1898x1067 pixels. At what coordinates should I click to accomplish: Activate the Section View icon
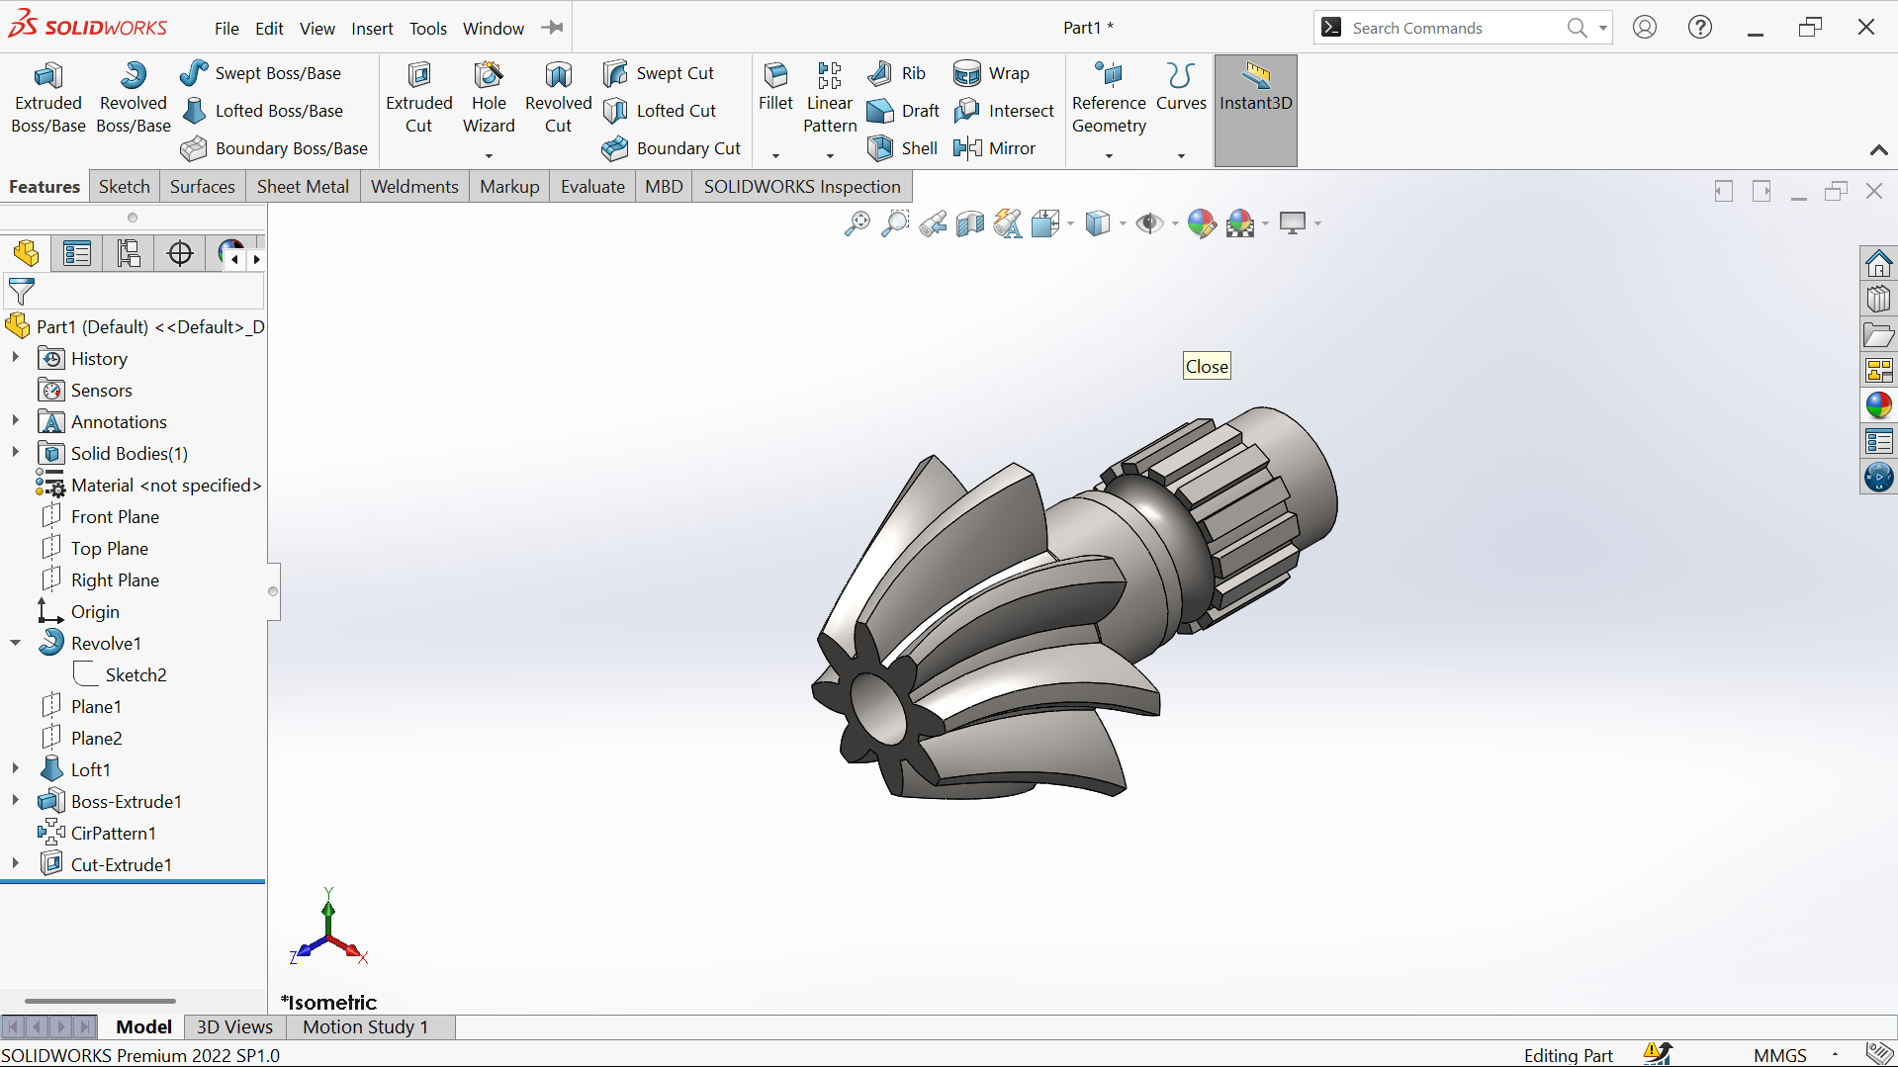coord(970,223)
